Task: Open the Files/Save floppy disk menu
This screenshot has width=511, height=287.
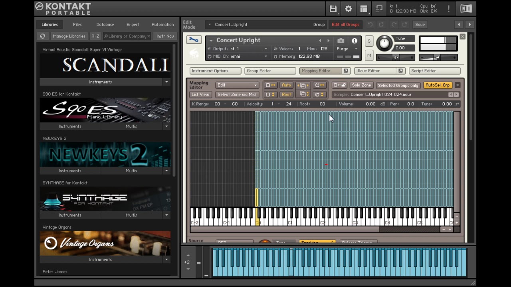Action: pos(333,9)
